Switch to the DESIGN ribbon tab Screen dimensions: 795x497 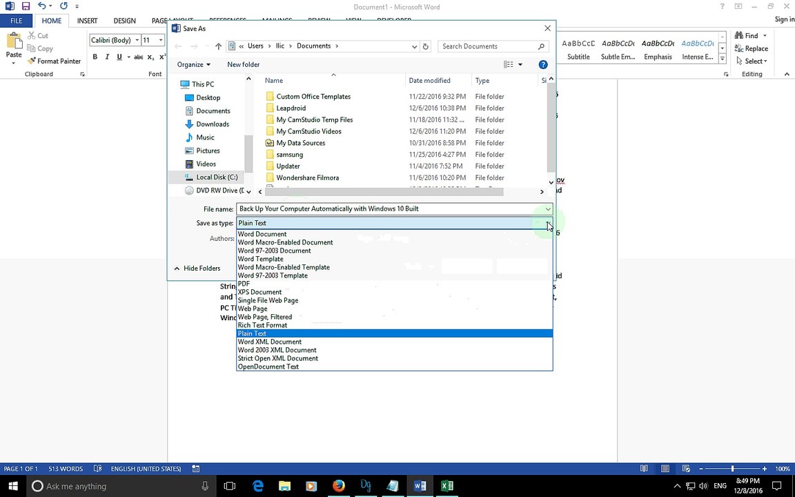click(124, 21)
